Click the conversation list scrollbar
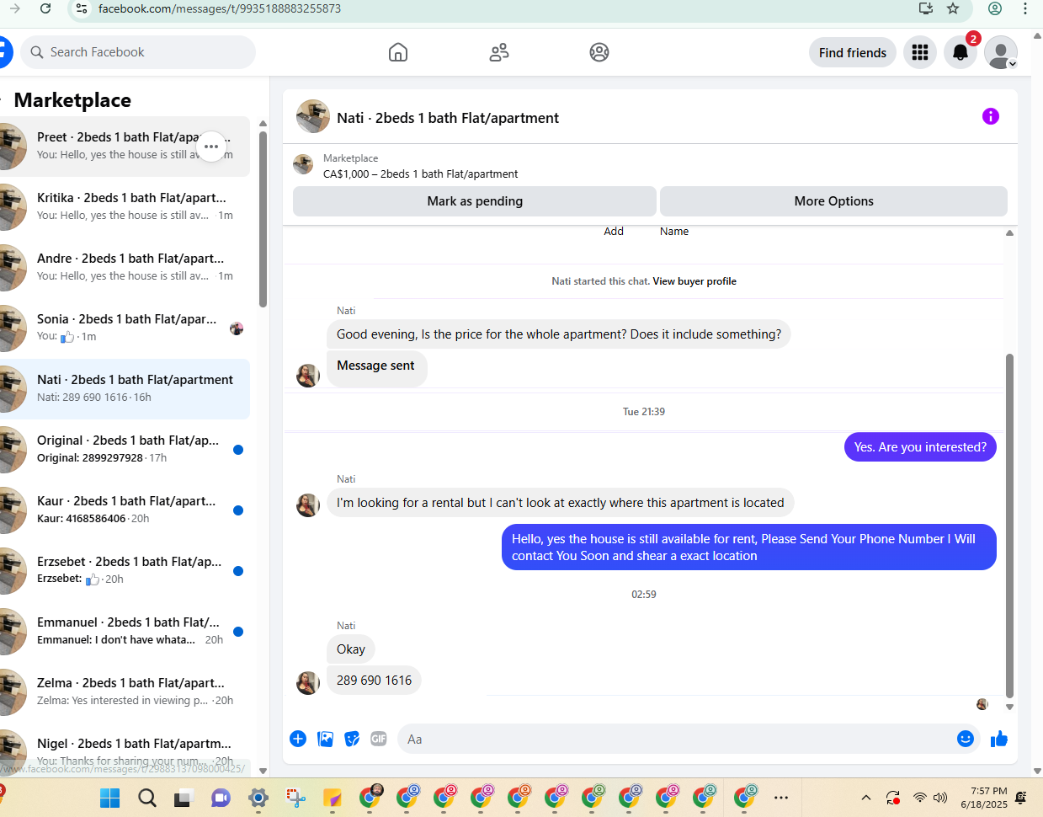Image resolution: width=1043 pixels, height=817 pixels. pos(263,219)
